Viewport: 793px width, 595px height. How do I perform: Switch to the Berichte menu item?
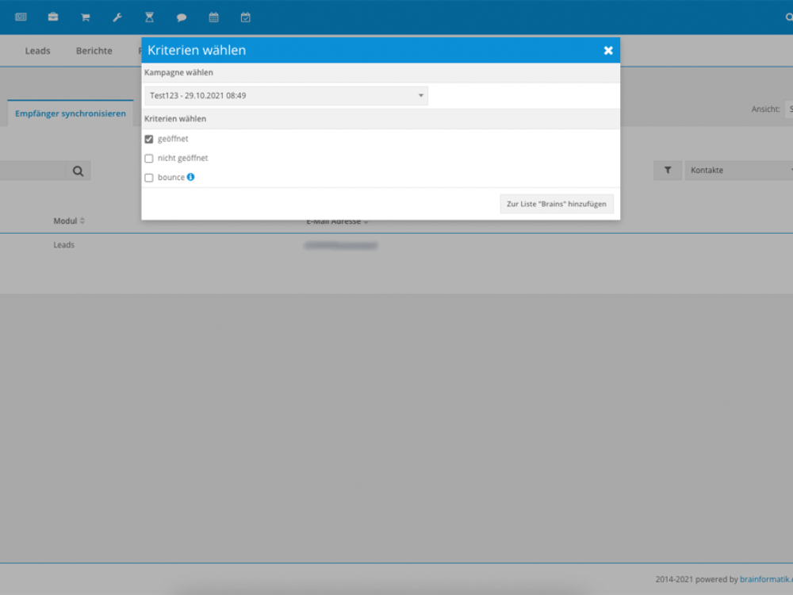(94, 51)
